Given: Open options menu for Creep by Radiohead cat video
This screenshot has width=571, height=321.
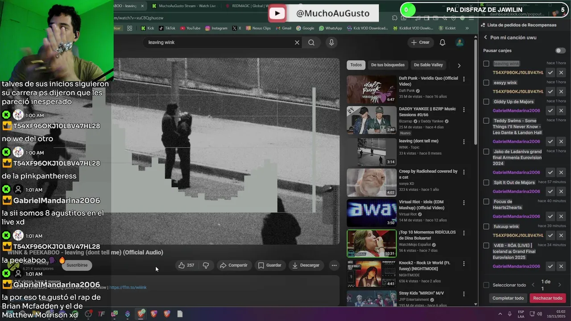Looking at the screenshot, I should (x=464, y=172).
